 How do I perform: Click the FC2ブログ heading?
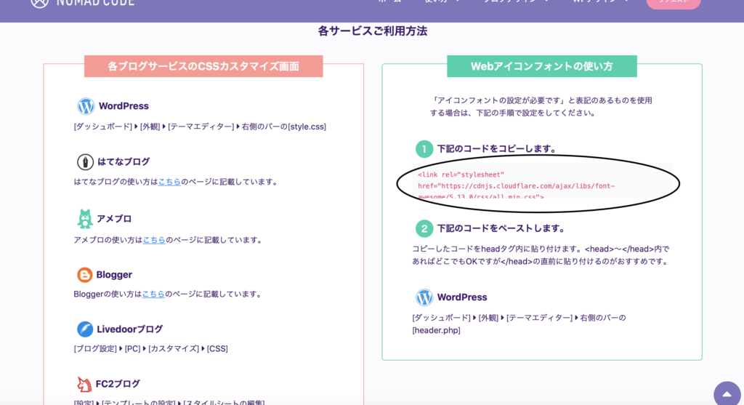coord(118,384)
